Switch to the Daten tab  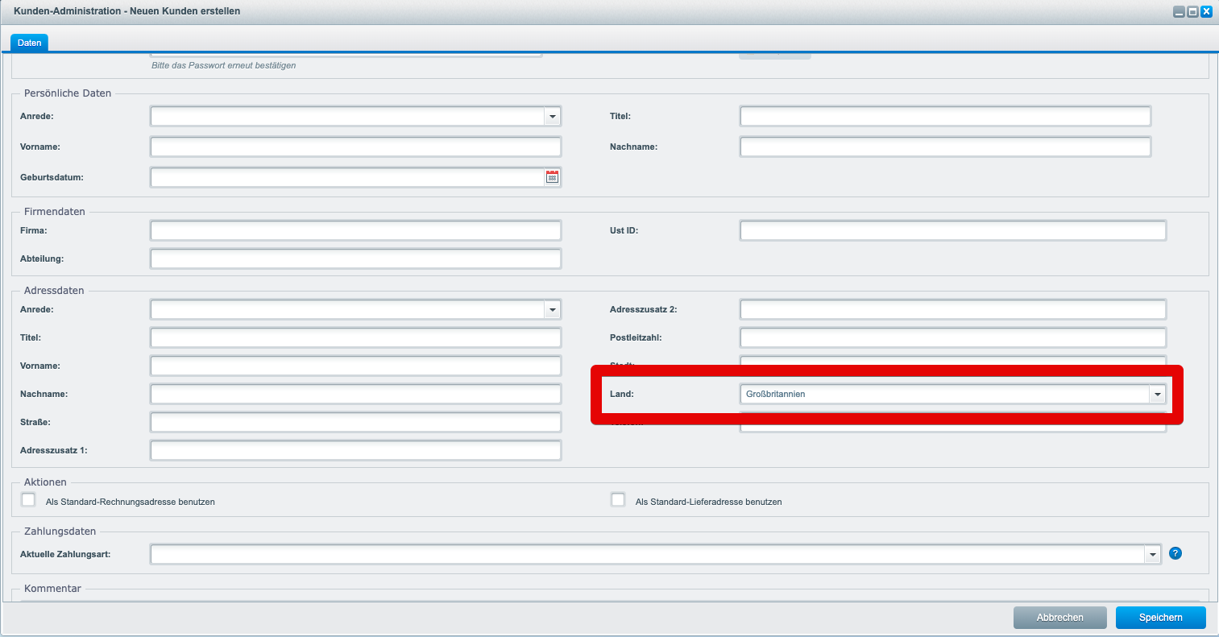click(x=29, y=43)
